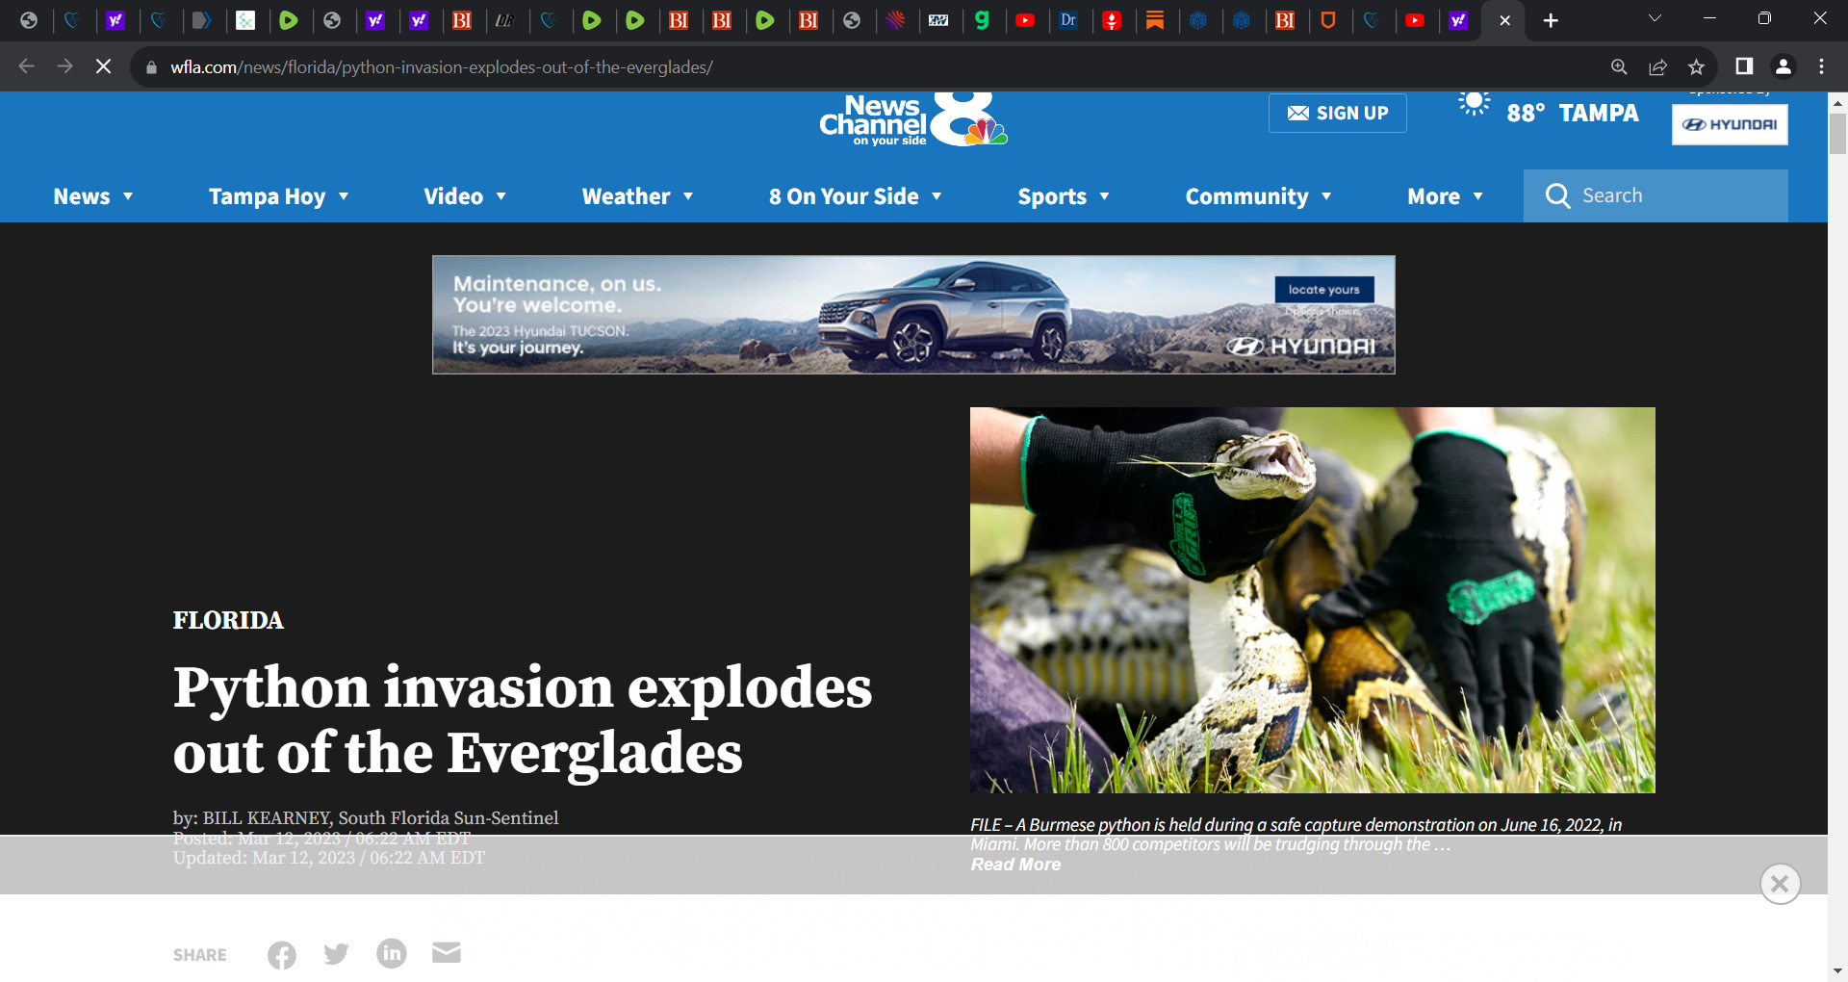The width and height of the screenshot is (1848, 982).
Task: Open the Tampa Hoy section
Action: click(x=267, y=196)
